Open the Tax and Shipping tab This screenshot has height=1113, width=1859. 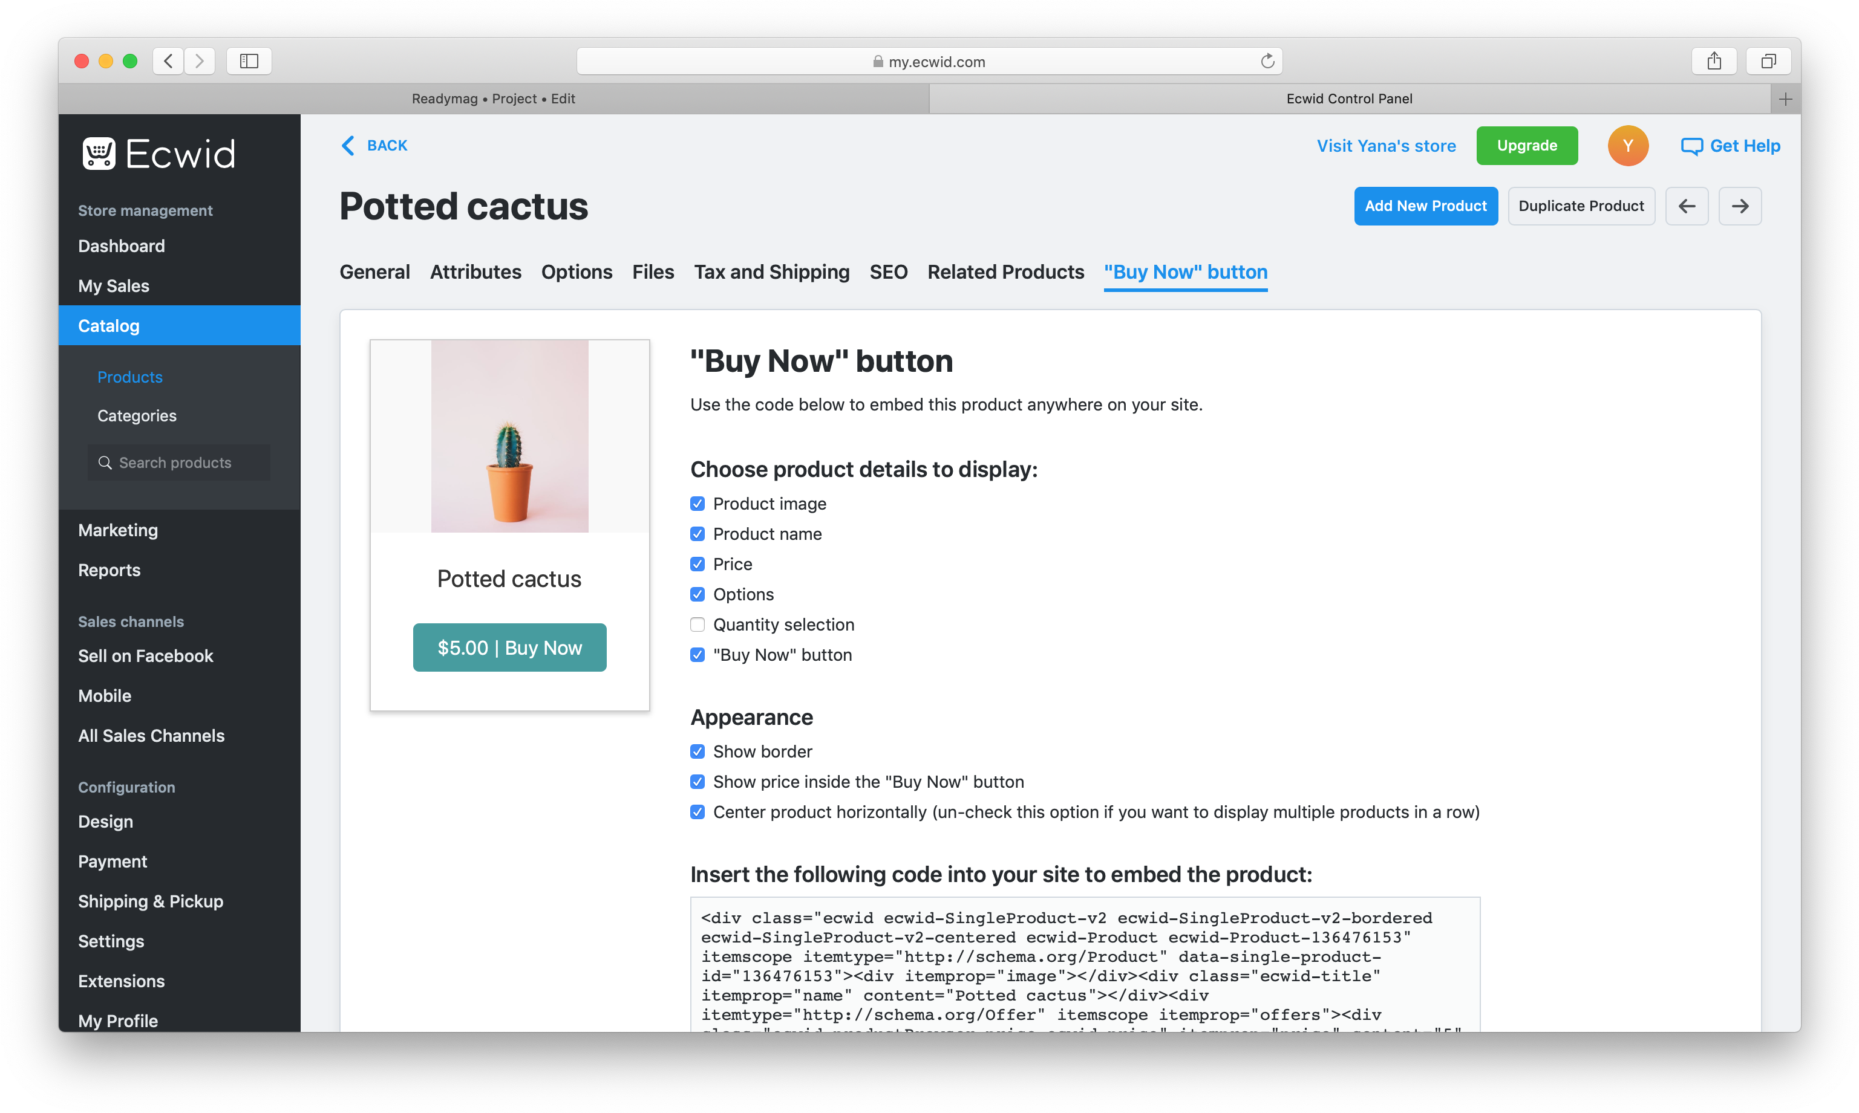[x=771, y=272]
